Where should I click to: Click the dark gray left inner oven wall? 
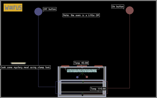point(60,73)
